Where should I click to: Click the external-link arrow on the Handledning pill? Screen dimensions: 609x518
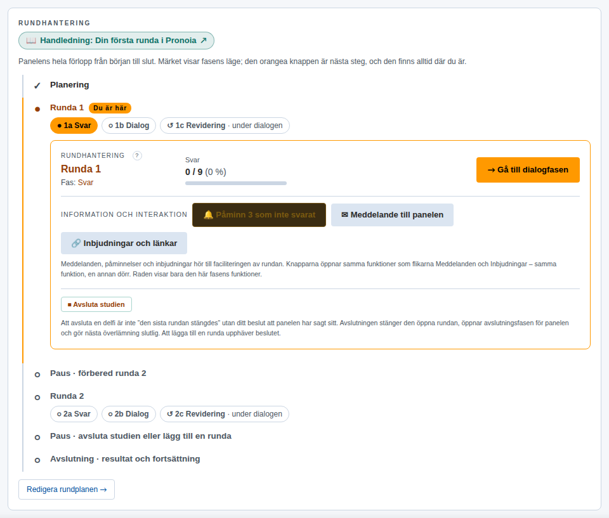pos(204,41)
